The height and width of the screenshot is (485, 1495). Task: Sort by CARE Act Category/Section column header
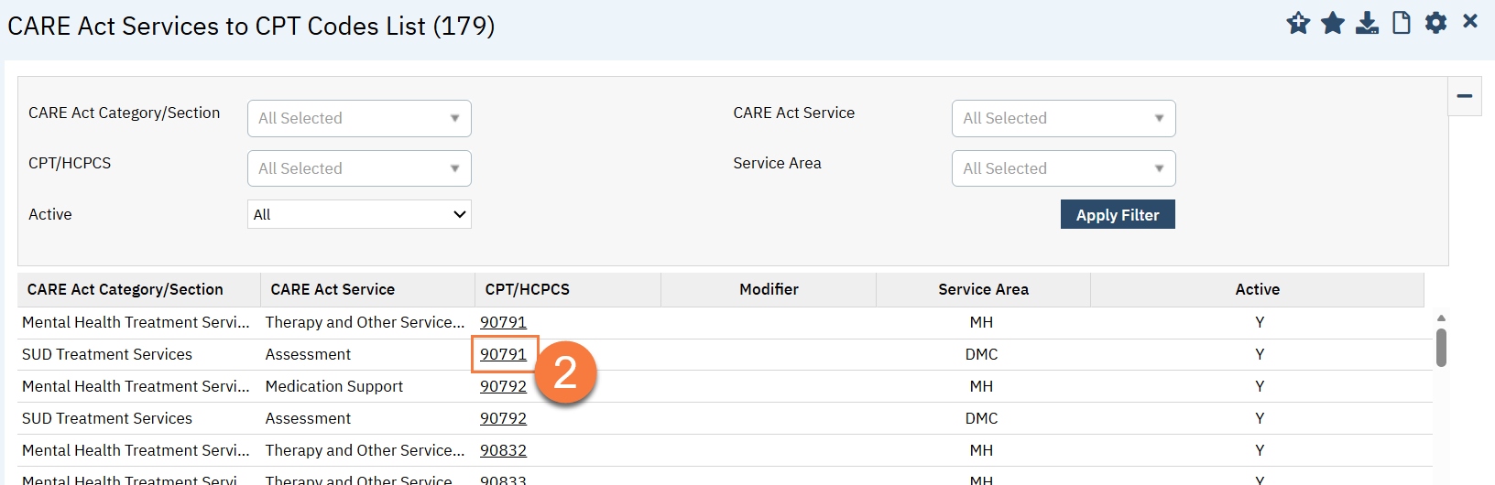tap(125, 289)
